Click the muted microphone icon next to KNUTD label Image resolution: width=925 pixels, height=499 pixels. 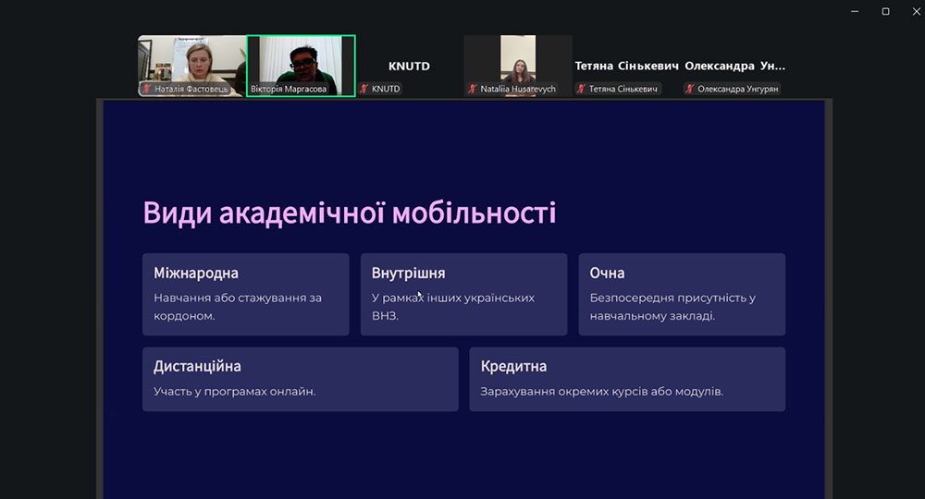364,90
